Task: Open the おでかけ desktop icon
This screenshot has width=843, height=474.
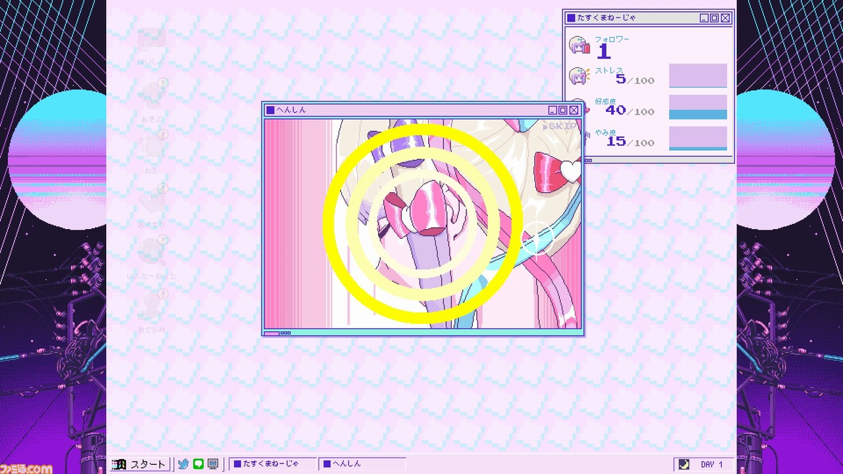Action: [x=151, y=311]
